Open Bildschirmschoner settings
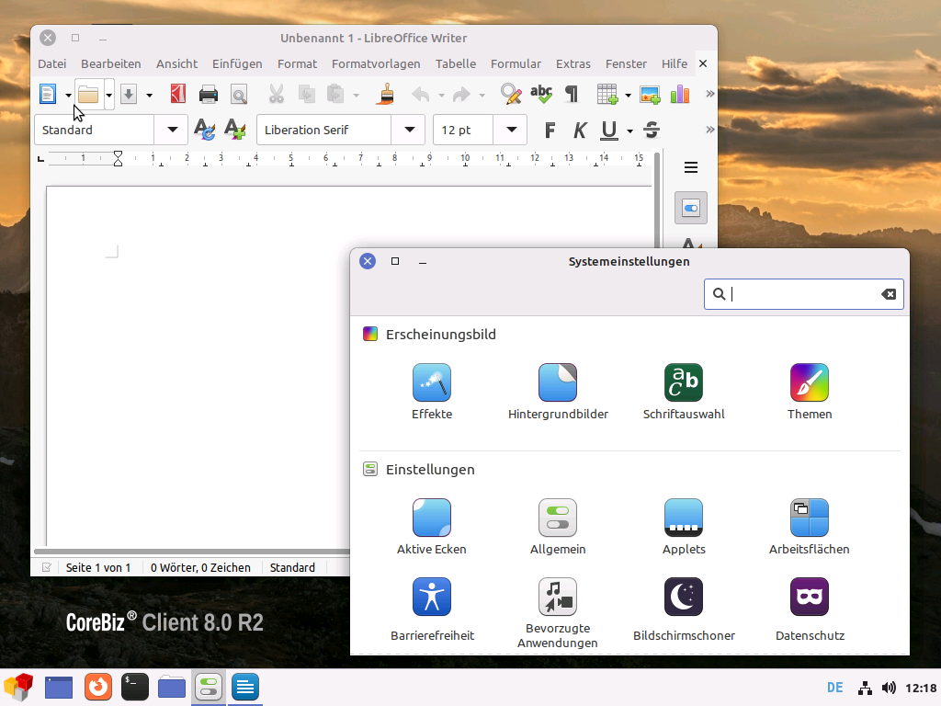Image resolution: width=941 pixels, height=706 pixels. (x=684, y=609)
